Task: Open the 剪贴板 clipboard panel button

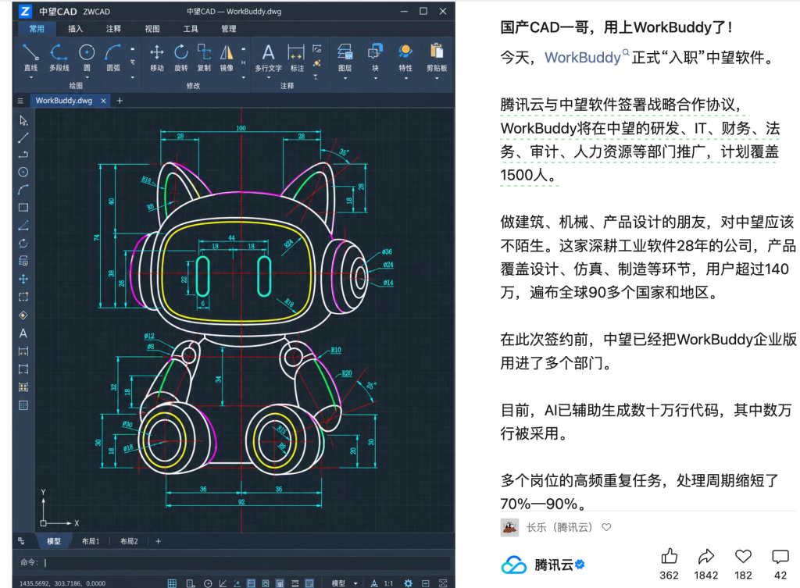Action: (437, 57)
